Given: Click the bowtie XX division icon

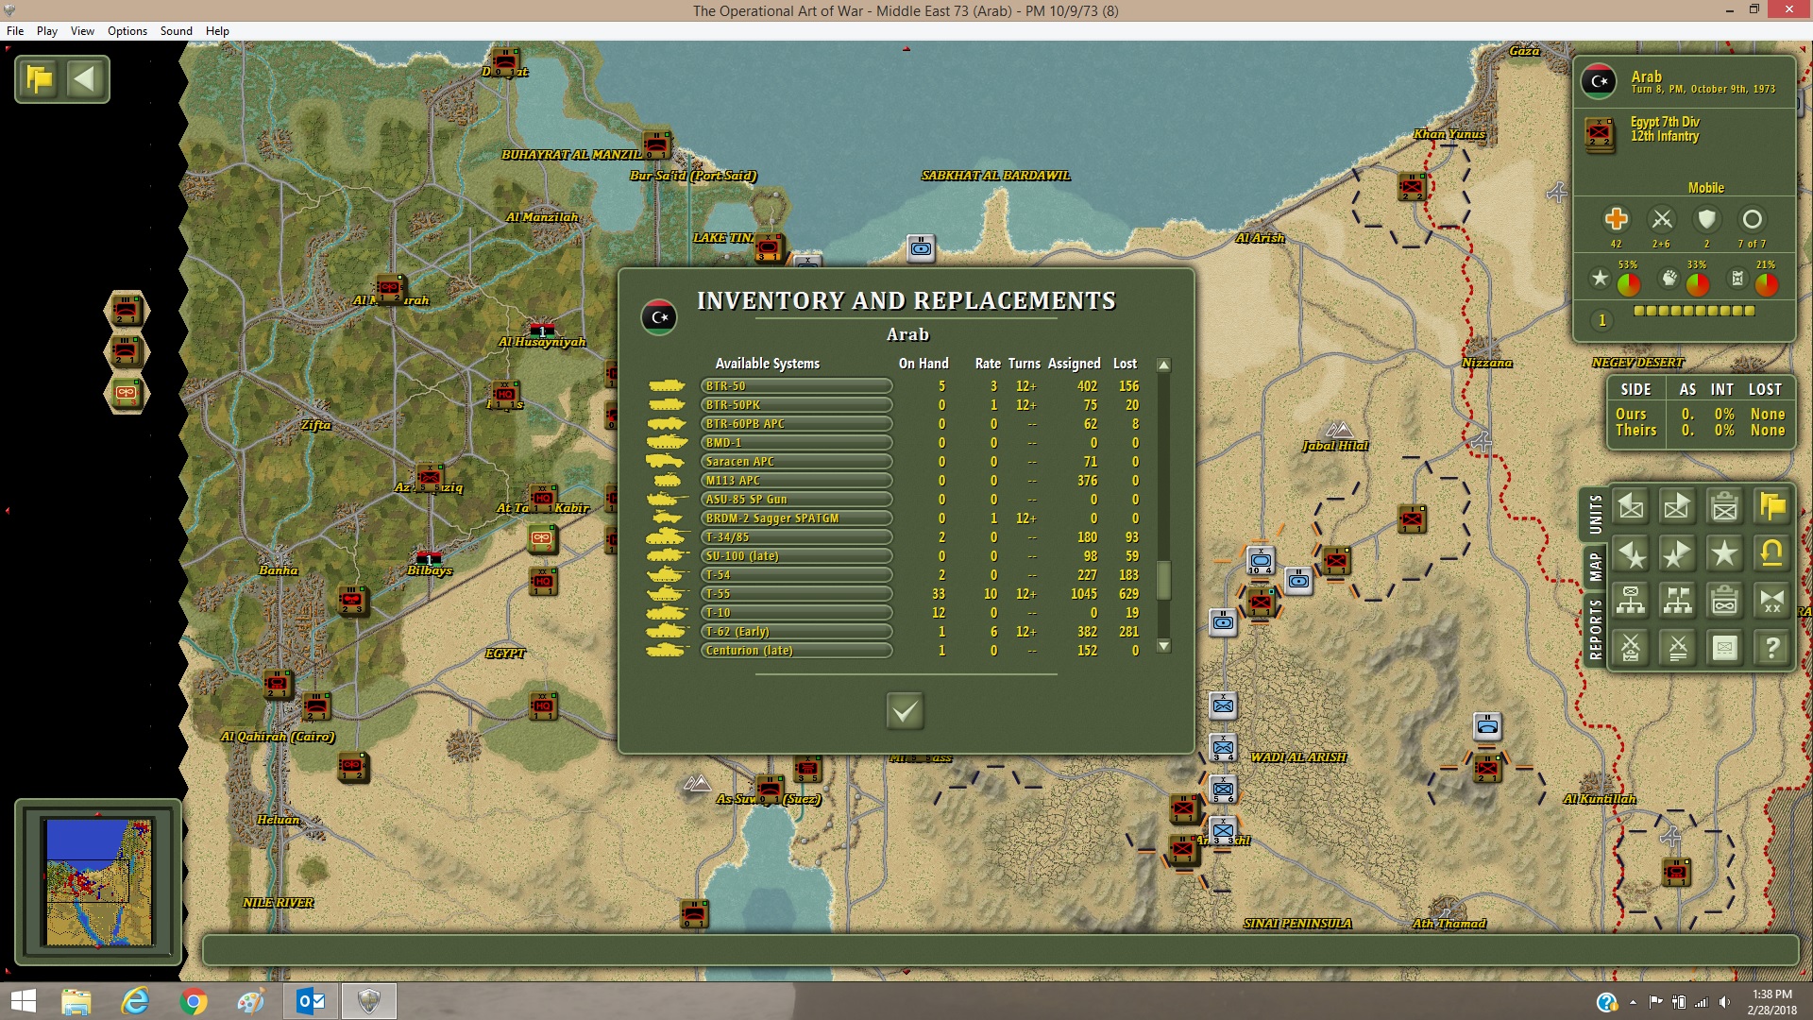Looking at the screenshot, I should tap(1771, 601).
